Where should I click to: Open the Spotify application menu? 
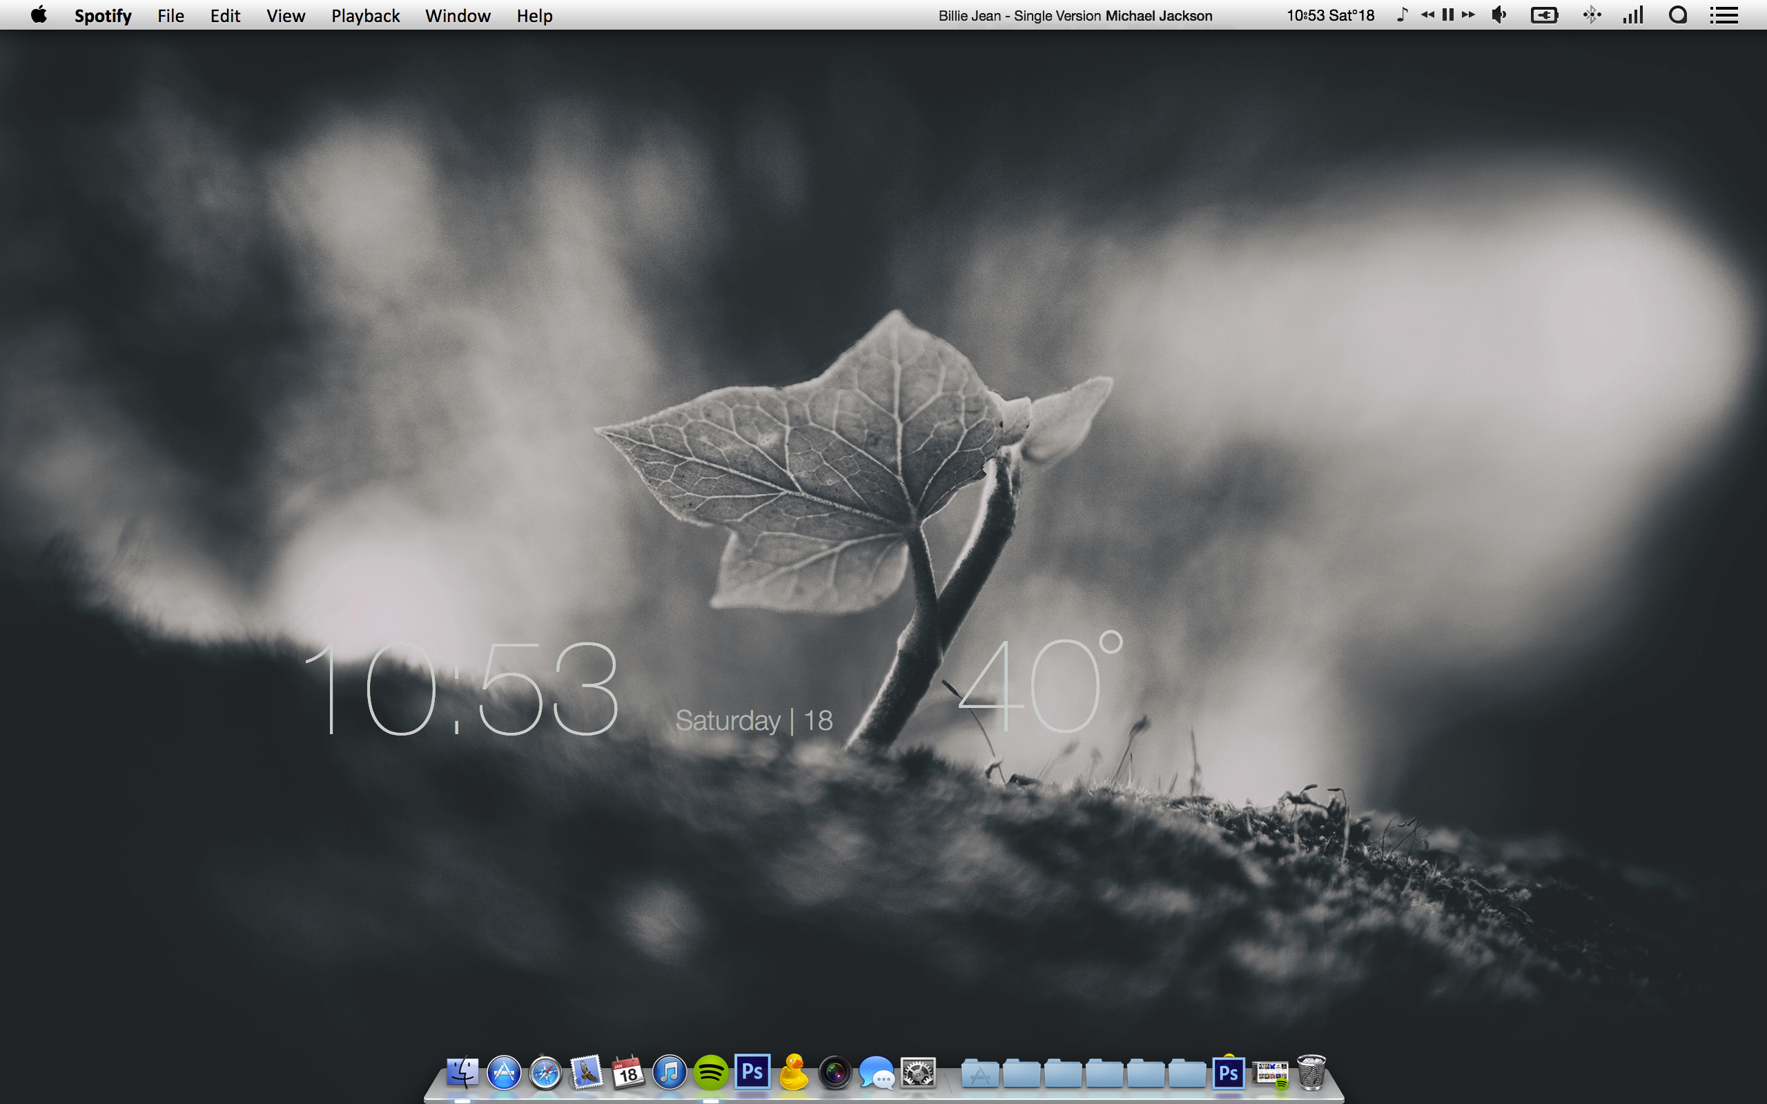tap(103, 15)
